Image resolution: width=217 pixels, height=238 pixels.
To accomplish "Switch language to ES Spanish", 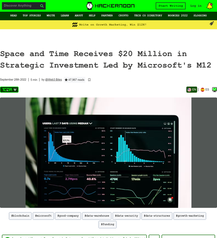I will tap(205, 90).
